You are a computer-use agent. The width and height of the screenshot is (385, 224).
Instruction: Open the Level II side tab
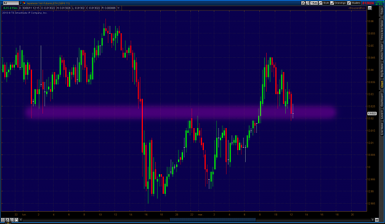tap(382, 114)
